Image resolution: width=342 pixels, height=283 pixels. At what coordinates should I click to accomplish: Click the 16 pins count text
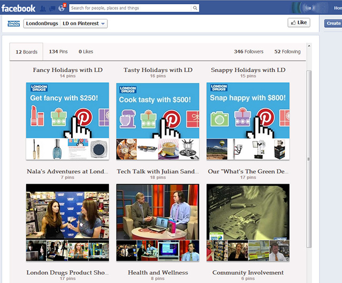[158, 76]
